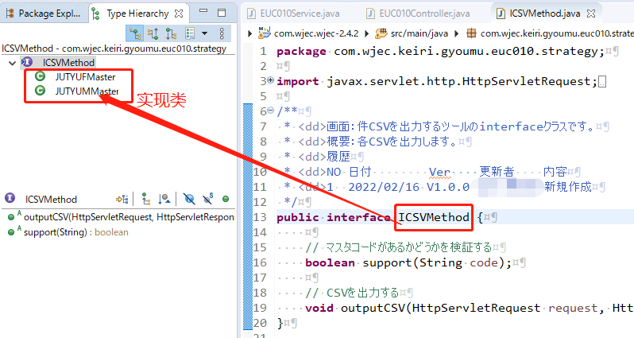The width and height of the screenshot is (634, 338).
Task: Minimize the Type Hierarchy view panel
Action: (203, 12)
